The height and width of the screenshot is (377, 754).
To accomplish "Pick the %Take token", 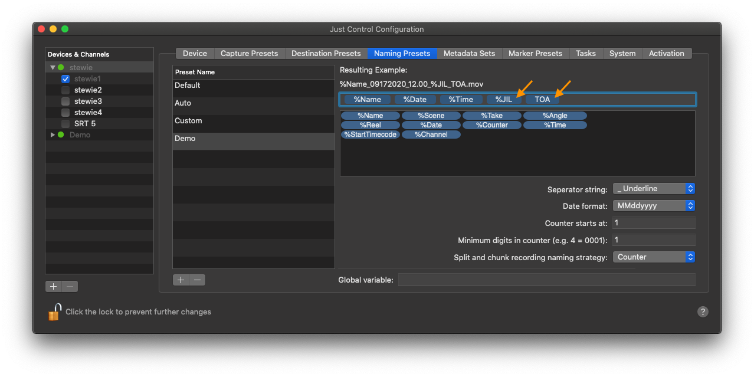I will point(492,116).
